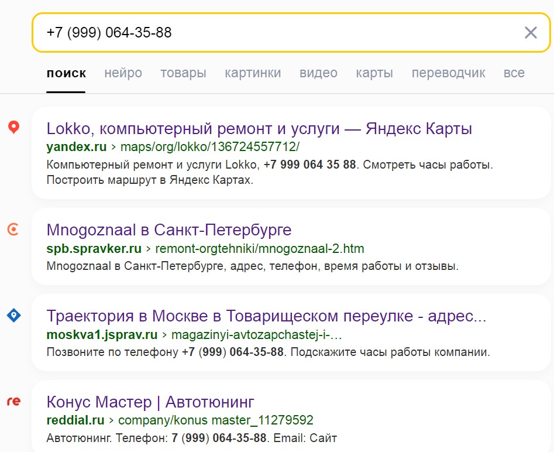Open Mnogoznaal в Санкт-Петербурге result title
Screen dimensions: 554x452
[x=169, y=230]
